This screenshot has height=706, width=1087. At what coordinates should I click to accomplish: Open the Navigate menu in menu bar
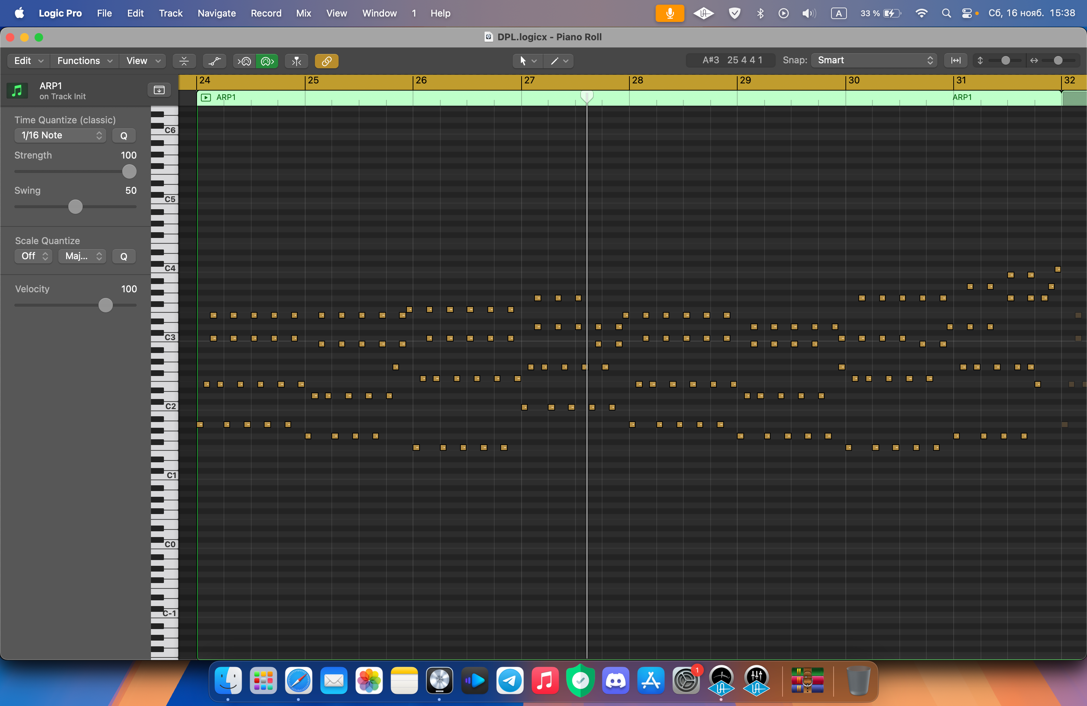[x=216, y=13]
